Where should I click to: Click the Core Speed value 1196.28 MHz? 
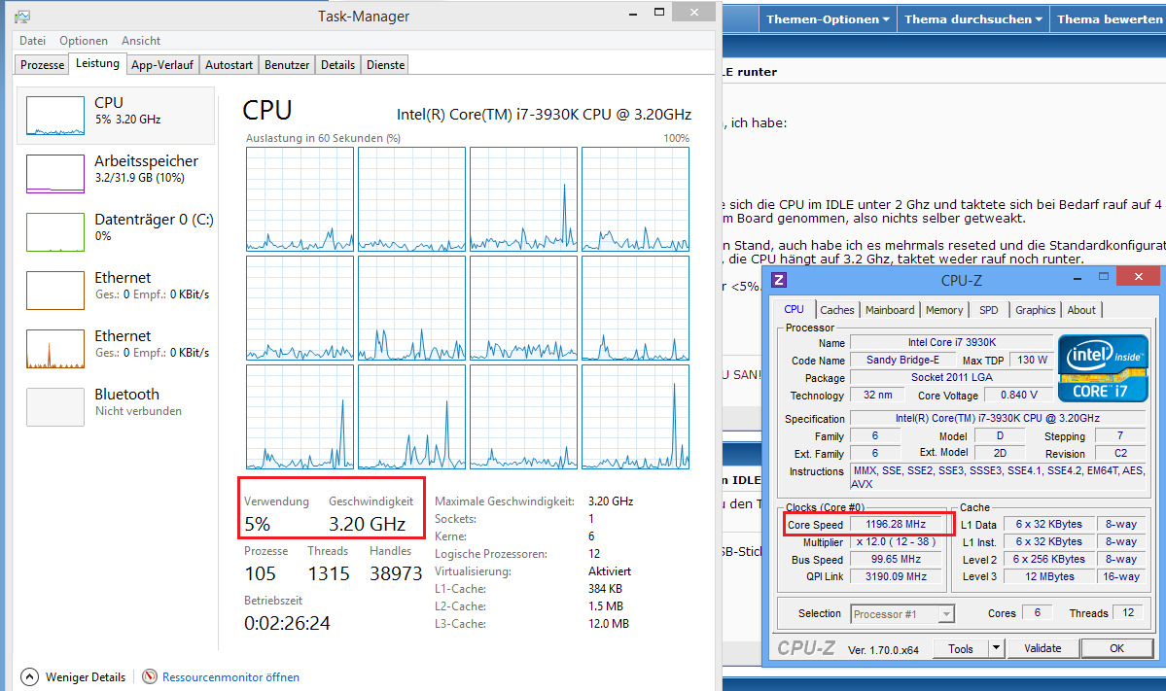coord(896,524)
